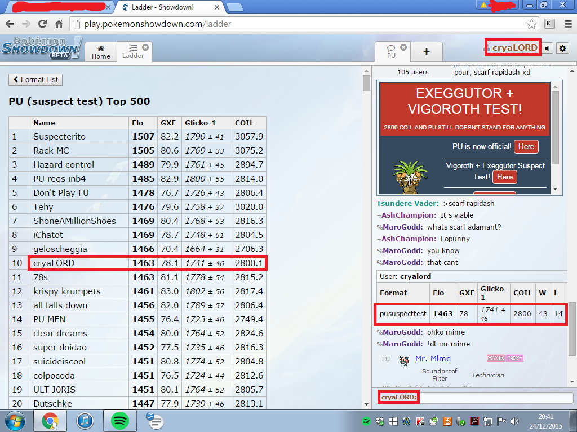Viewport: 577px width, 432px height.
Task: Switch to the Home tab
Action: (101, 52)
